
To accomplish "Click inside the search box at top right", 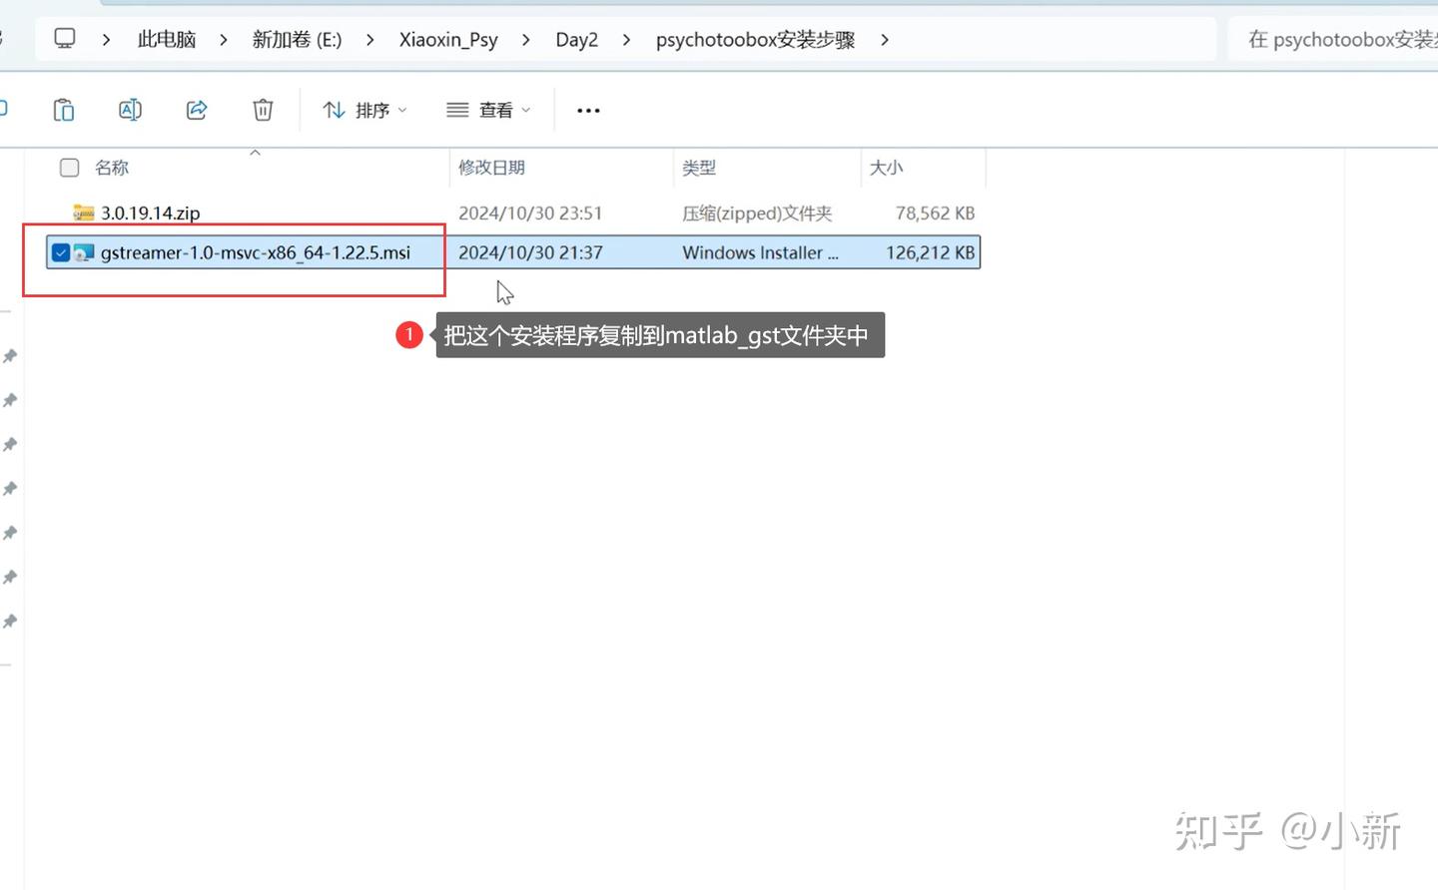I will pos(1343,39).
